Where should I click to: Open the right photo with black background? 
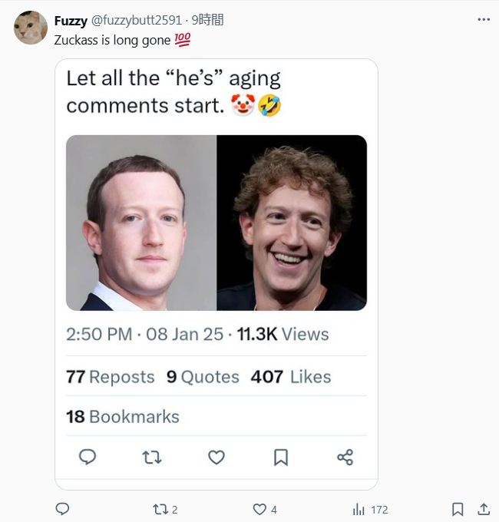coord(292,223)
